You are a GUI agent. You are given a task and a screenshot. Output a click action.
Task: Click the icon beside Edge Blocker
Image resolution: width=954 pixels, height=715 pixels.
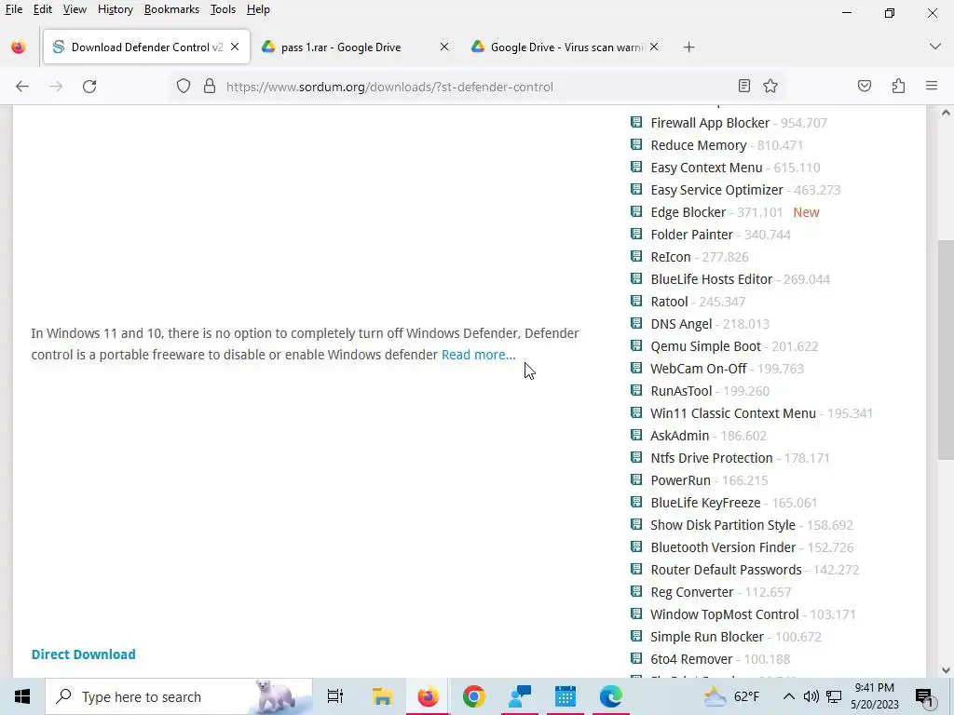pos(636,211)
